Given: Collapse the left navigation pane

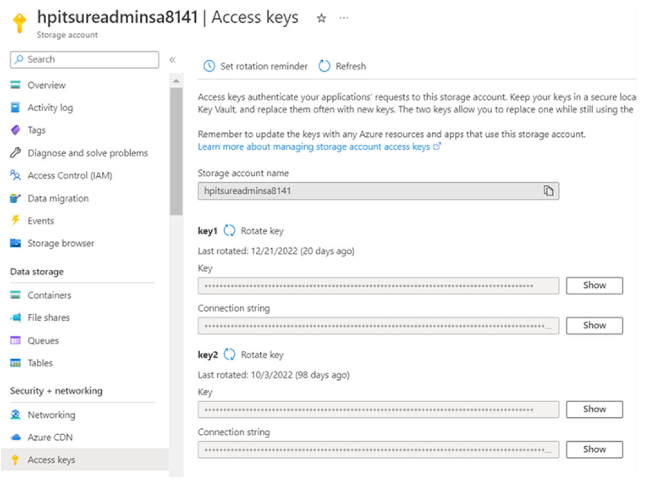Looking at the screenshot, I should [x=172, y=60].
